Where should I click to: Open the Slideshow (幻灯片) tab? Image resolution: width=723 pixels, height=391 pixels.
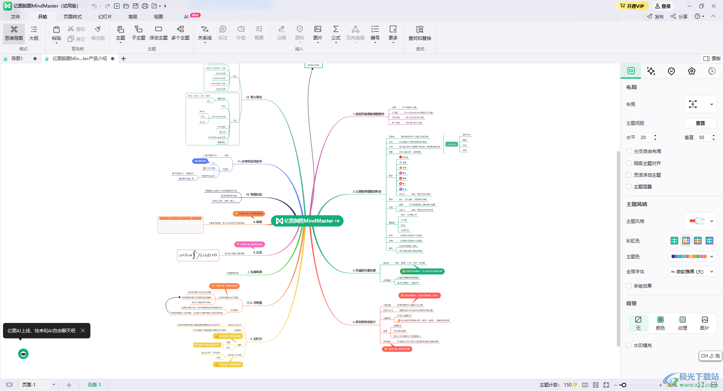[x=105, y=17]
